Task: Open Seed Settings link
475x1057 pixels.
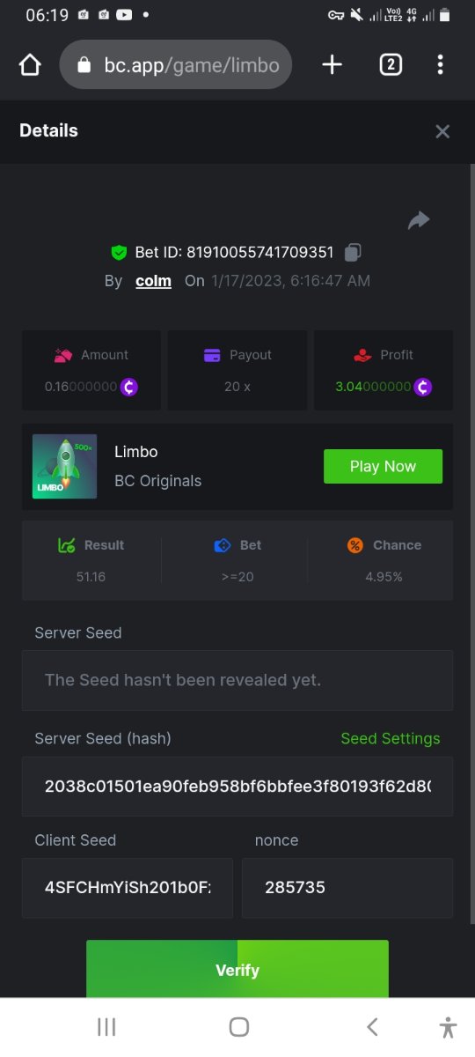Action: 391,738
